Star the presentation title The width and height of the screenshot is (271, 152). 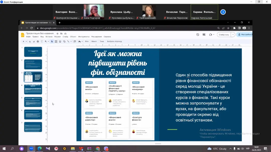(x=57, y=33)
